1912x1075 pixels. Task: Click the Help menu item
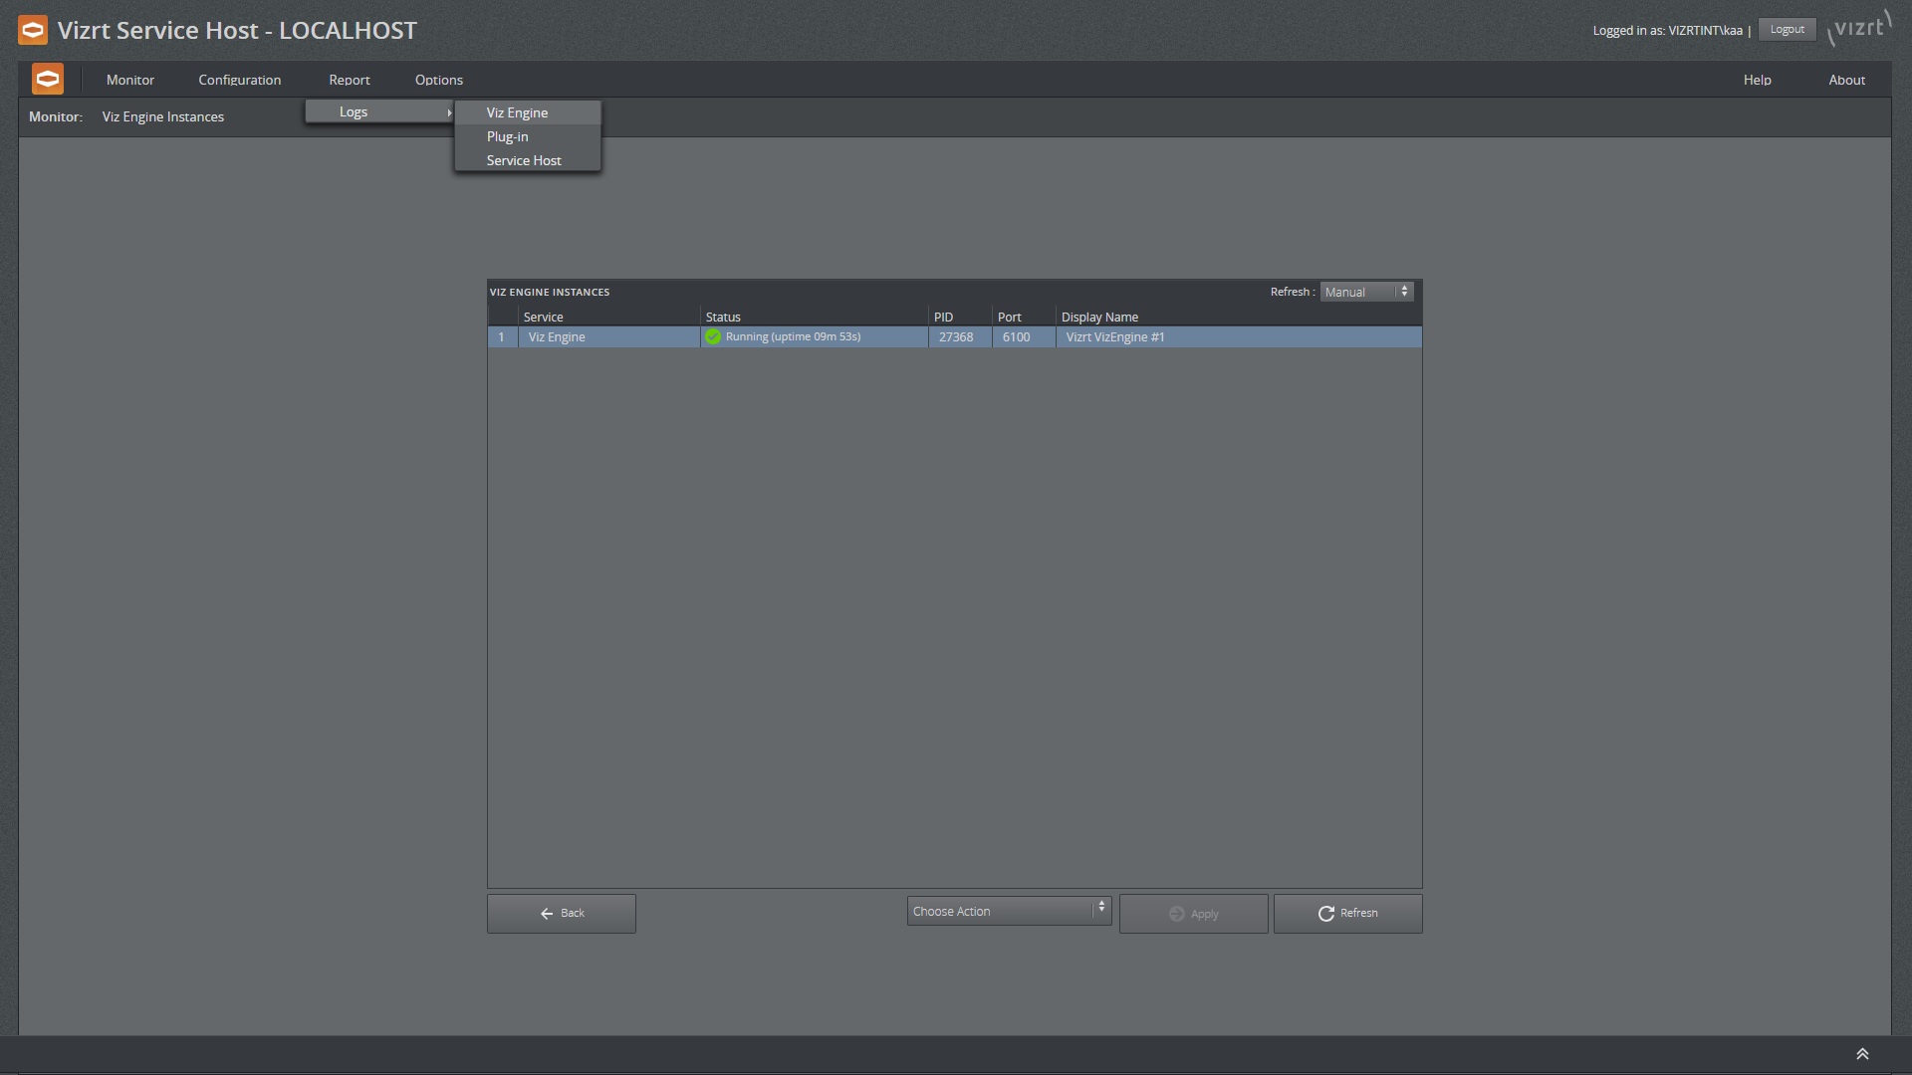coord(1756,79)
